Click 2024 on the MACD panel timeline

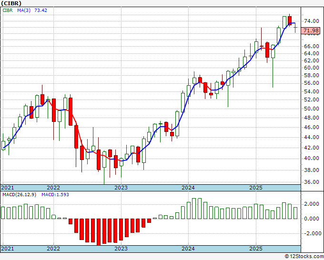pos(188,249)
